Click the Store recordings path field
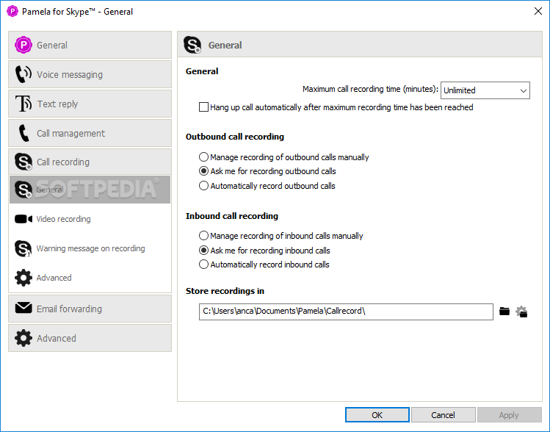This screenshot has height=432, width=550. click(346, 312)
